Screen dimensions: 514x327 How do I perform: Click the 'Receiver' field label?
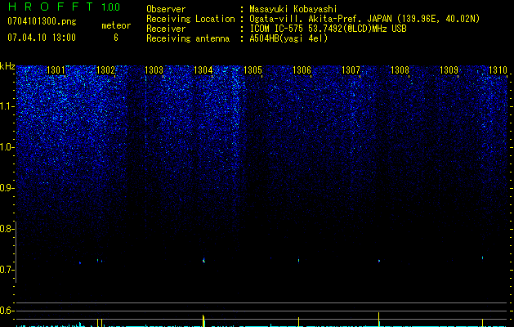[x=166, y=29]
